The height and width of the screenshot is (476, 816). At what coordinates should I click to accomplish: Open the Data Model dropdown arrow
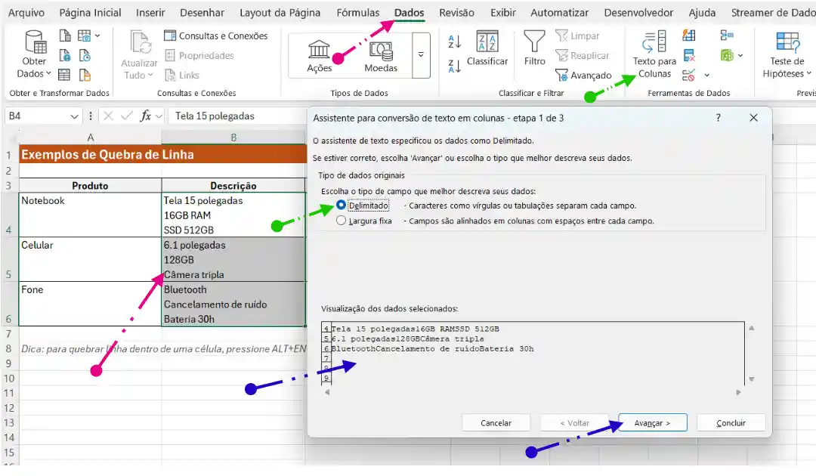740,55
